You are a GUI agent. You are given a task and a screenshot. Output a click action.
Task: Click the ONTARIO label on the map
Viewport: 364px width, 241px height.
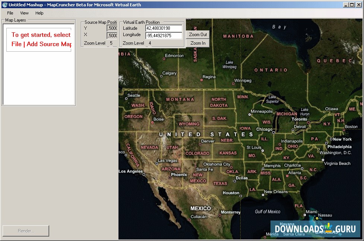pyautogui.click(x=271, y=70)
